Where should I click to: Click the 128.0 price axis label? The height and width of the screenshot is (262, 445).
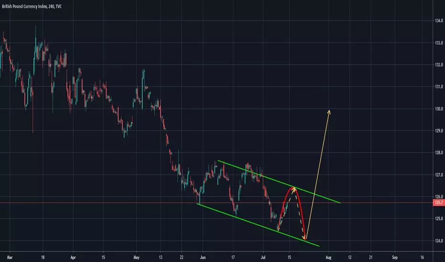pyautogui.click(x=439, y=152)
